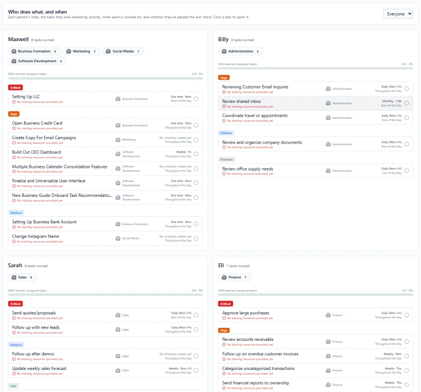
Task: Select Maxwell's Social Media role chip
Action: [x=123, y=51]
